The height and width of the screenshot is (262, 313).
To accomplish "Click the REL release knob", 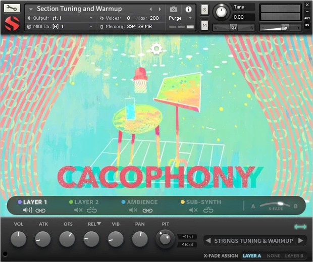I will pyautogui.click(x=91, y=239).
